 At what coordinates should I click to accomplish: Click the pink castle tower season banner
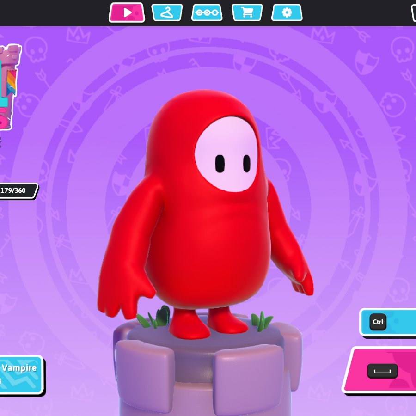pyautogui.click(x=8, y=88)
